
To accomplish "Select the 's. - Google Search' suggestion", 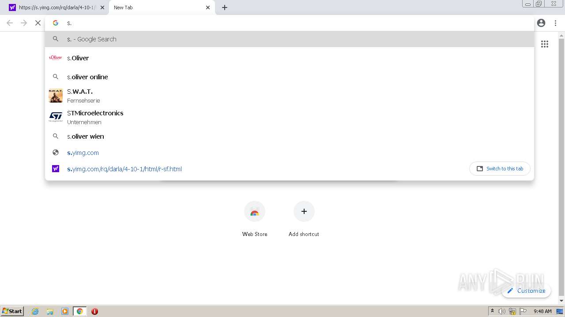I will pyautogui.click(x=290, y=39).
